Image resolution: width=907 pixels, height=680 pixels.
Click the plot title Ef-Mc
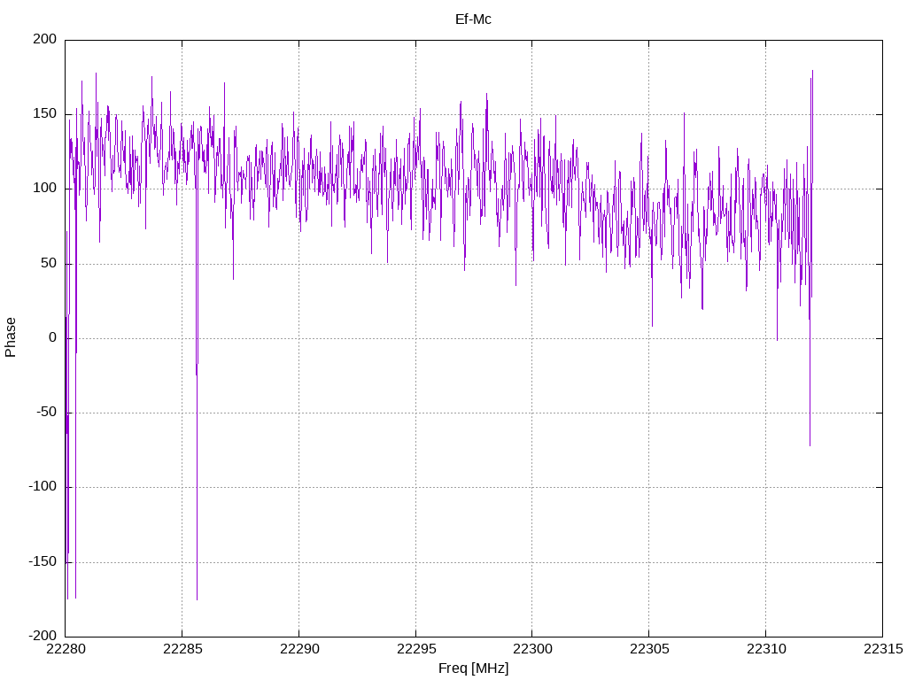point(473,19)
